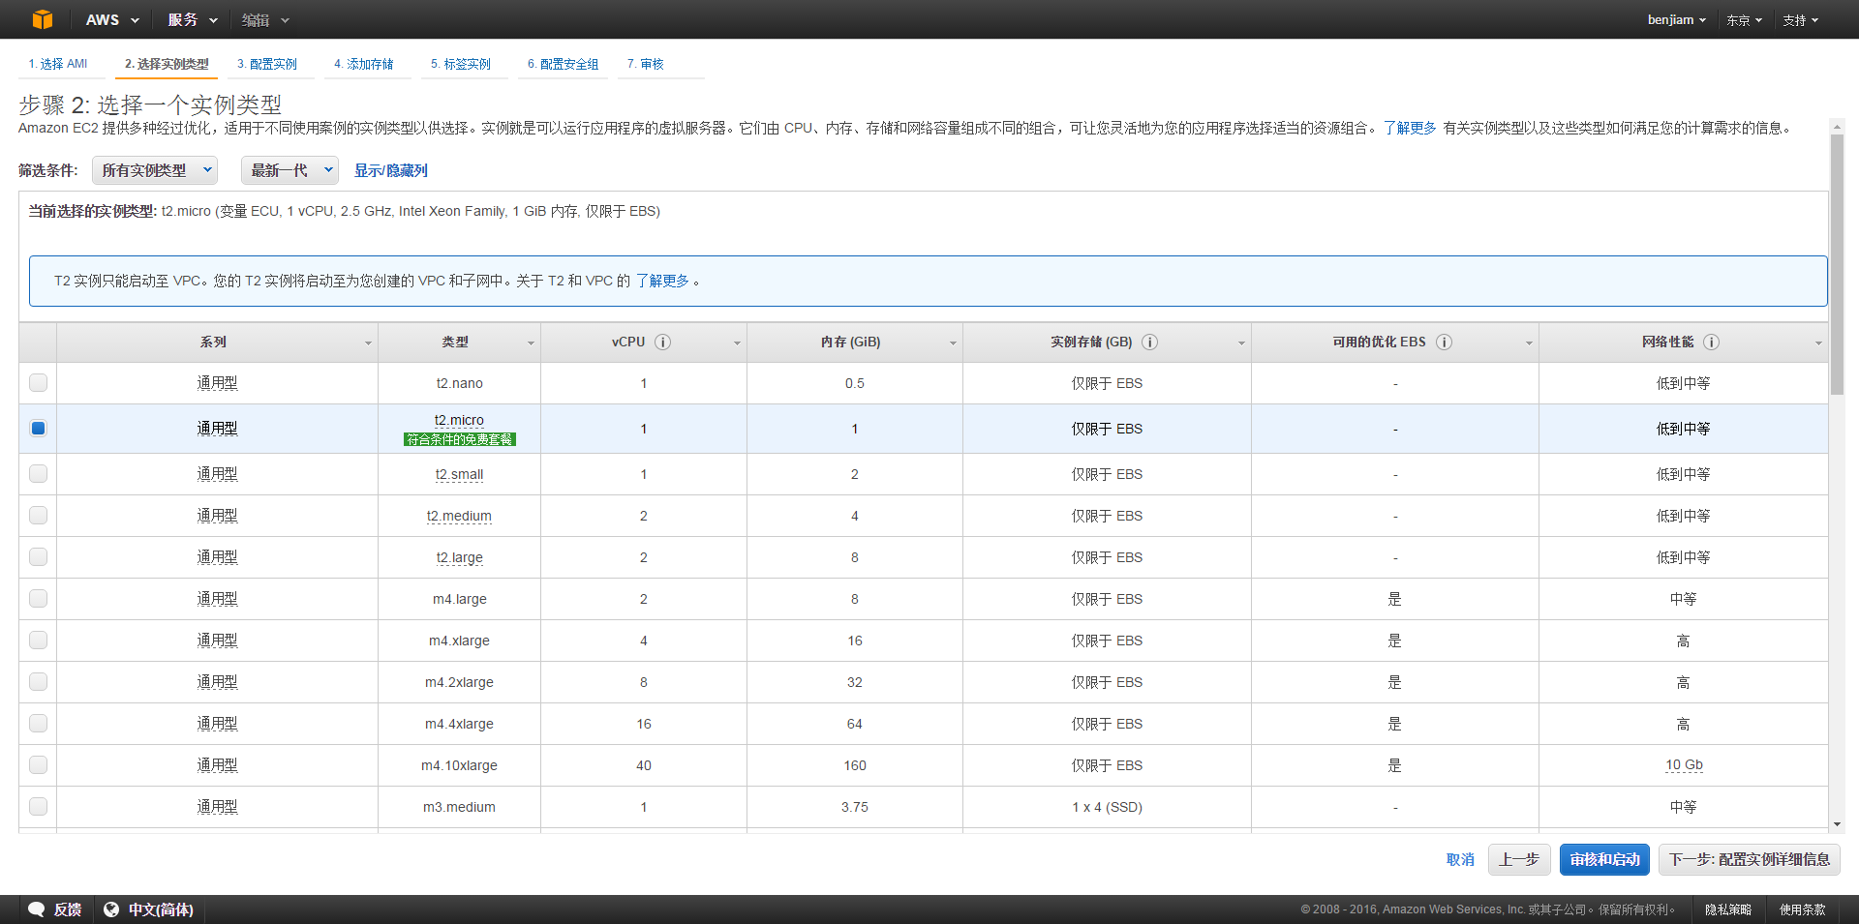
Task: Select the m4.4xlarge instance checkbox
Action: click(x=38, y=723)
